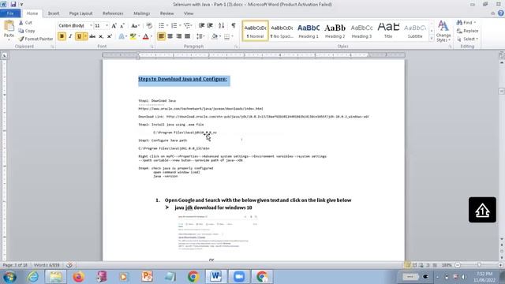Apply the Heading 2 style
505x284 pixels.
tap(335, 31)
